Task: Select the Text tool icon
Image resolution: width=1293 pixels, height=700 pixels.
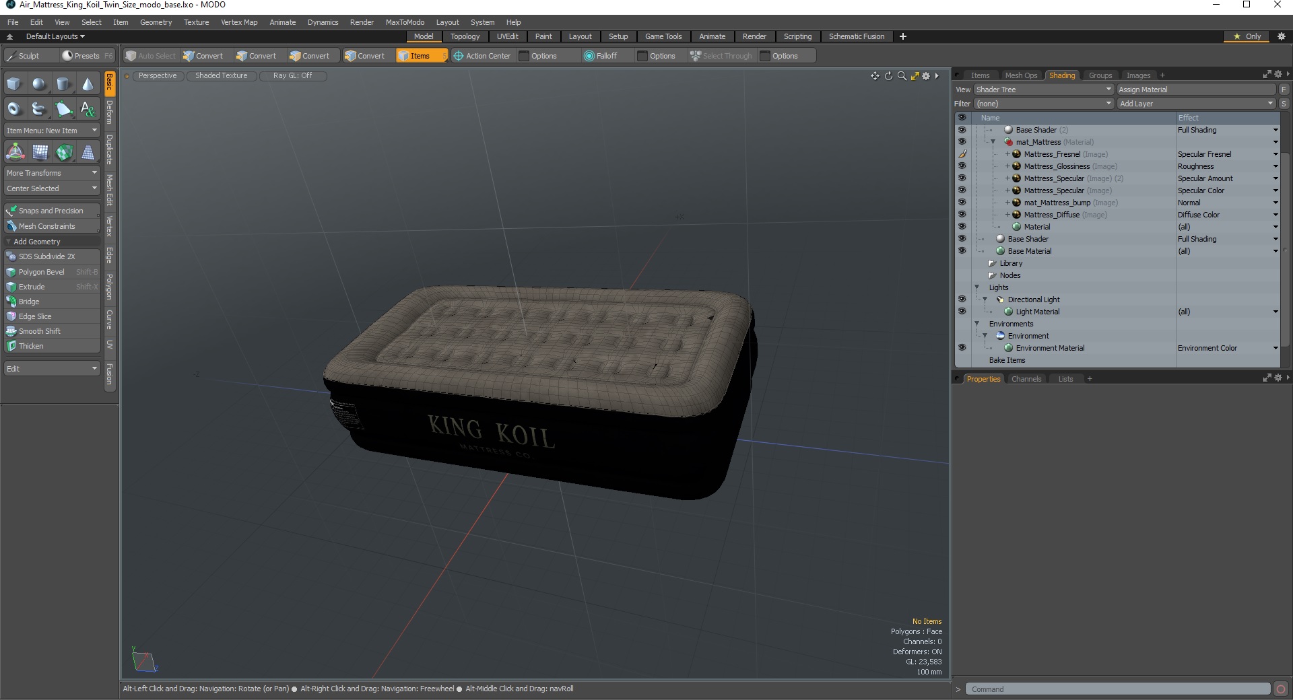Action: tap(88, 108)
